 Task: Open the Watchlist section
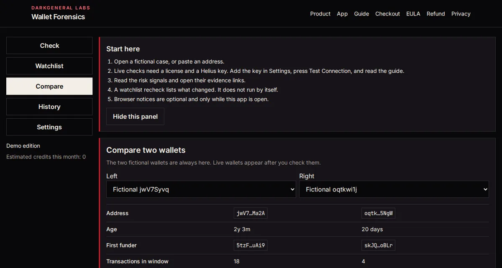pos(49,66)
